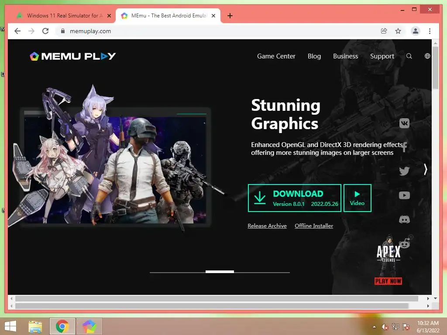Screen dimensions: 447x335
Task: Download MEmu Version 8.0.1
Action: [295, 198]
